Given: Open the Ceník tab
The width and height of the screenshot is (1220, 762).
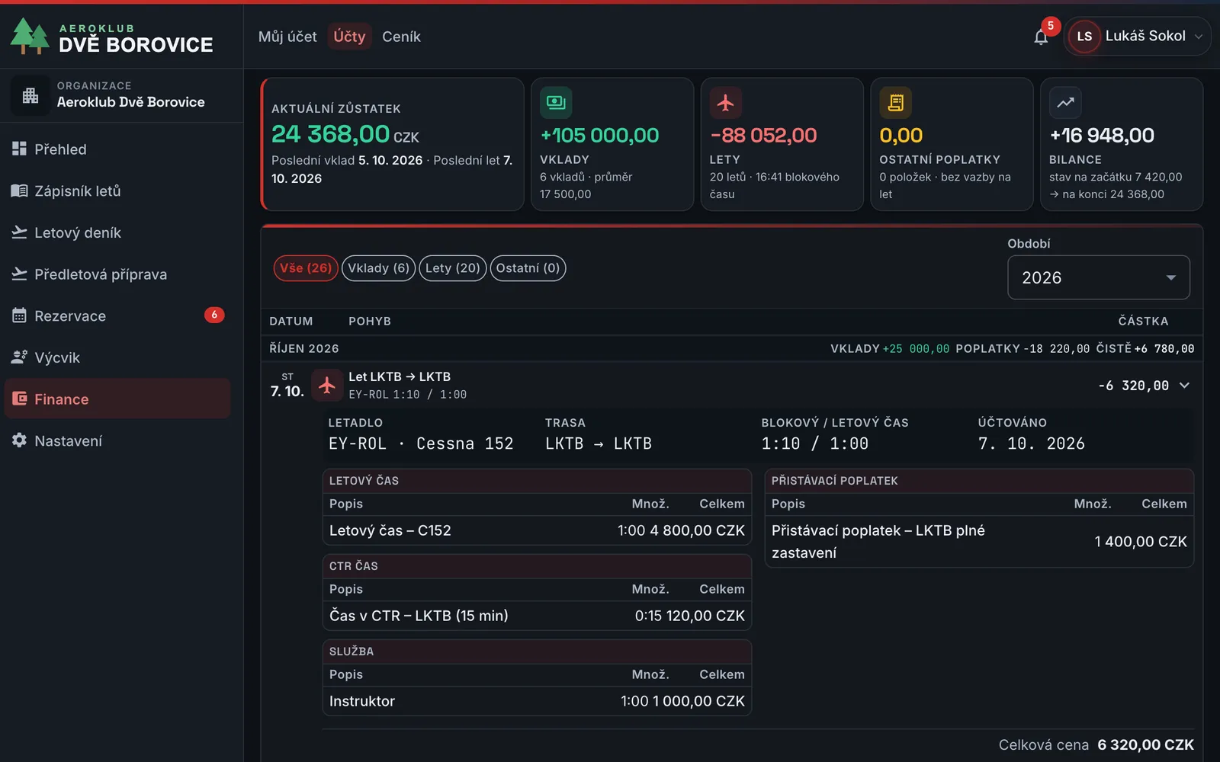Looking at the screenshot, I should 401,37.
